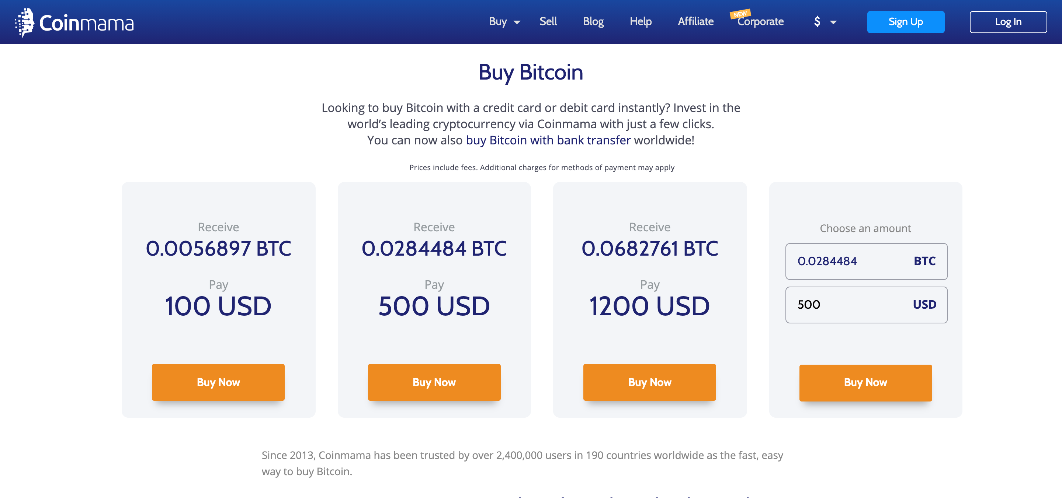Click the Coinmama logo icon
This screenshot has width=1062, height=498.
pyautogui.click(x=25, y=22)
